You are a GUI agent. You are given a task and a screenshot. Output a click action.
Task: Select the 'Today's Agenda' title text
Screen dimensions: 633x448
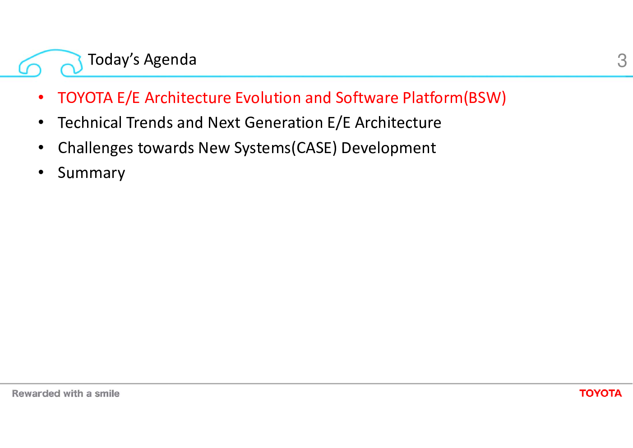pos(142,60)
